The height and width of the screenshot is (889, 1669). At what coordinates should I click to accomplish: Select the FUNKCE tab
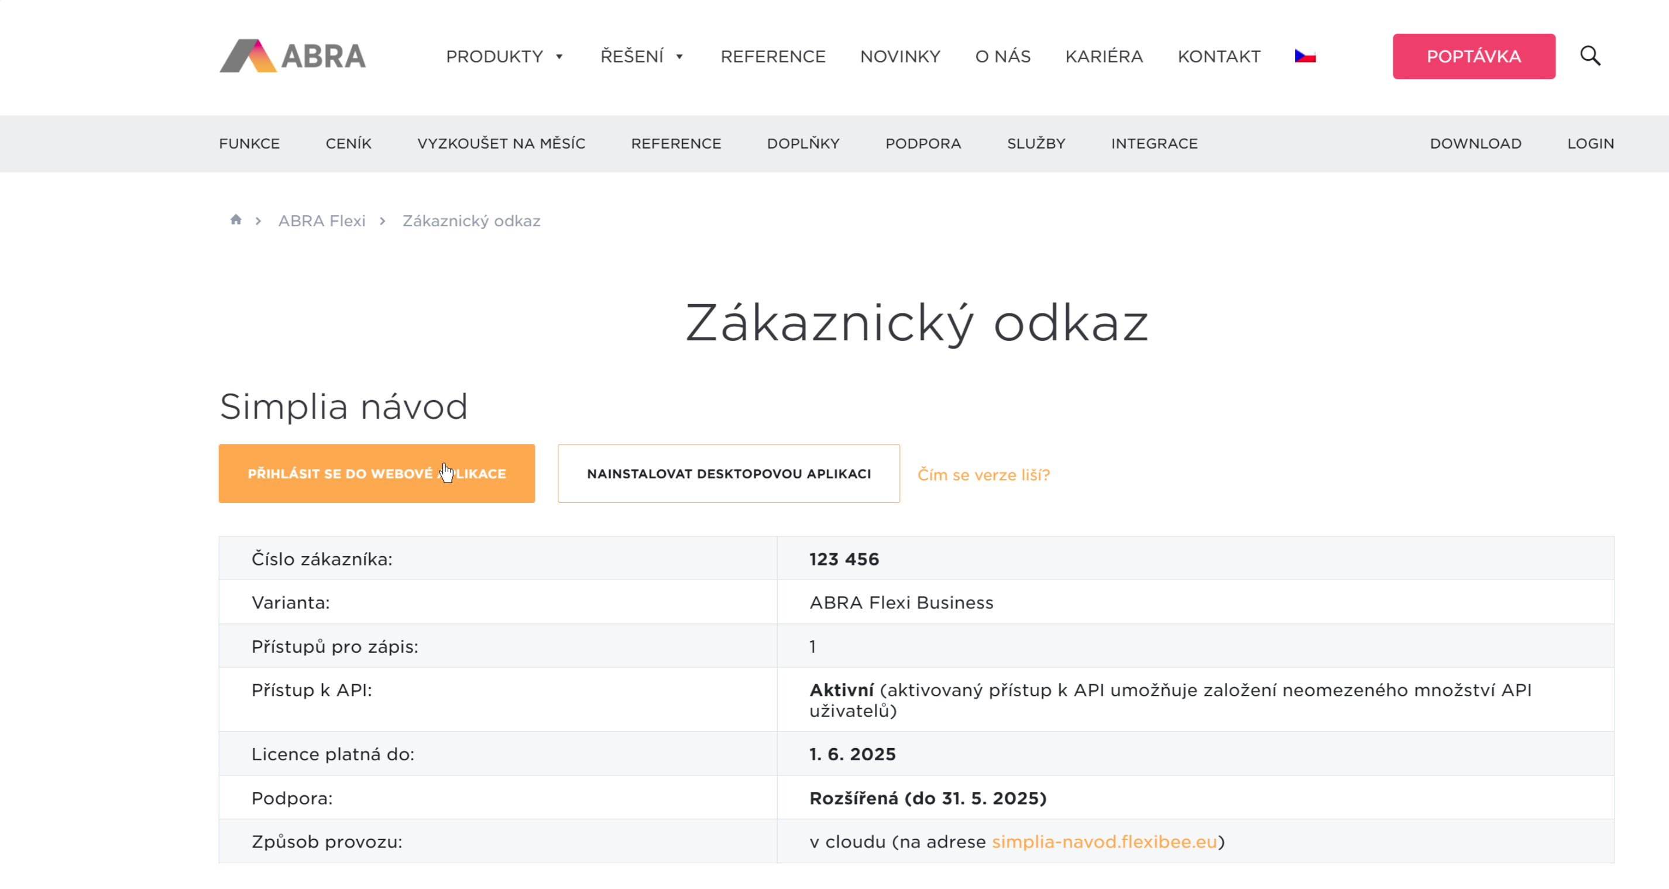249,144
